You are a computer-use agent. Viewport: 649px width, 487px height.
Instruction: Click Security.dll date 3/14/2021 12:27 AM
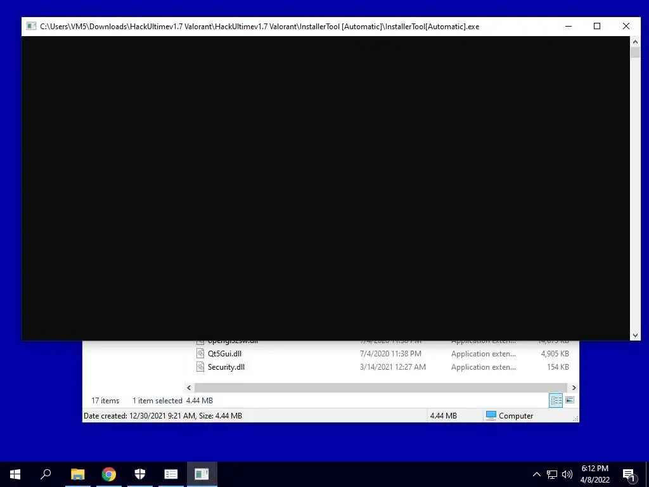click(x=392, y=367)
